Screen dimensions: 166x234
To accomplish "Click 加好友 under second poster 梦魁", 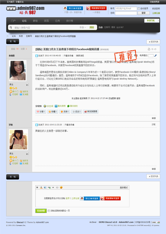I will [24, 161].
